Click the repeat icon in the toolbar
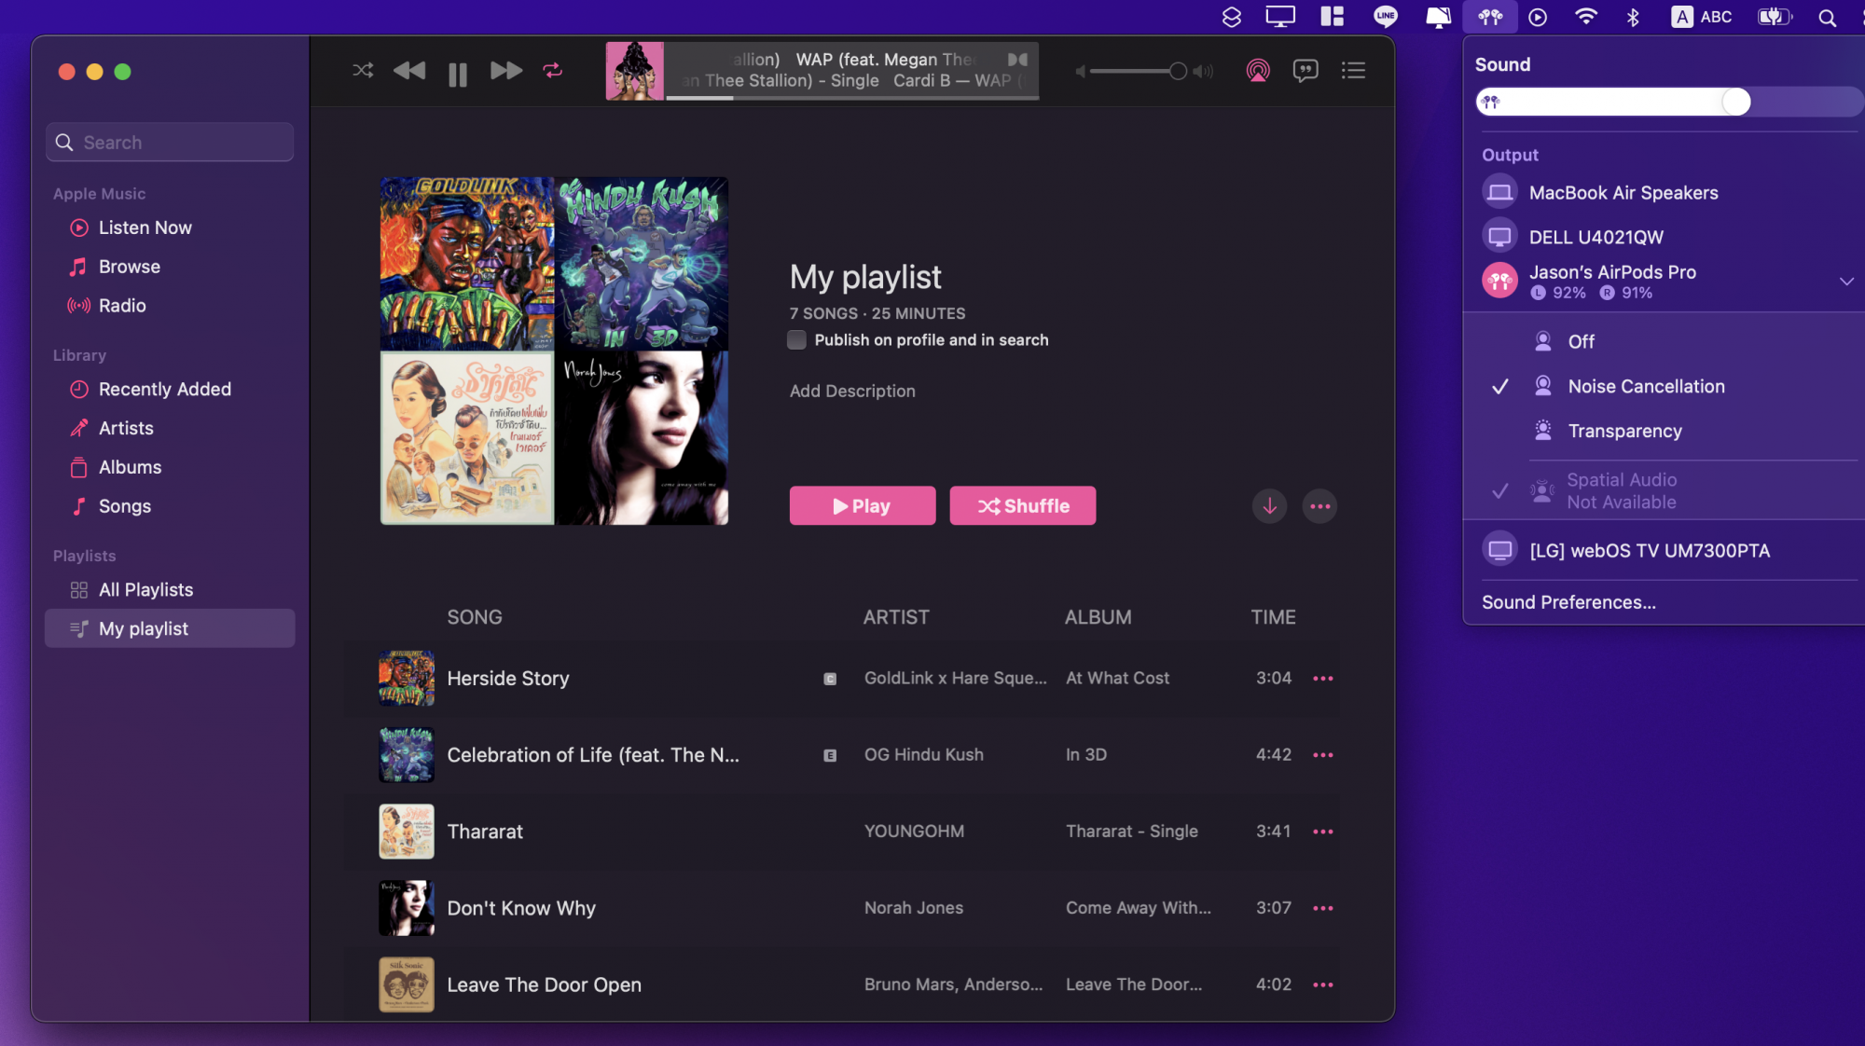The width and height of the screenshot is (1865, 1046). coord(553,71)
